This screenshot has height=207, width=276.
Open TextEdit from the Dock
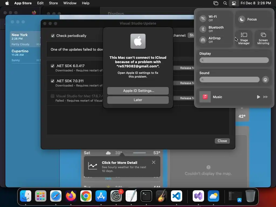131,196
